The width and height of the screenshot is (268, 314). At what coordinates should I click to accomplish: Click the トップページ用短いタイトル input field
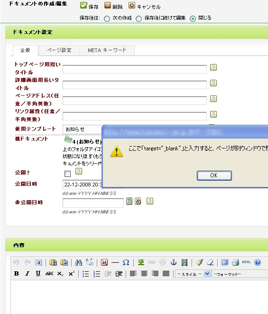pos(135,69)
